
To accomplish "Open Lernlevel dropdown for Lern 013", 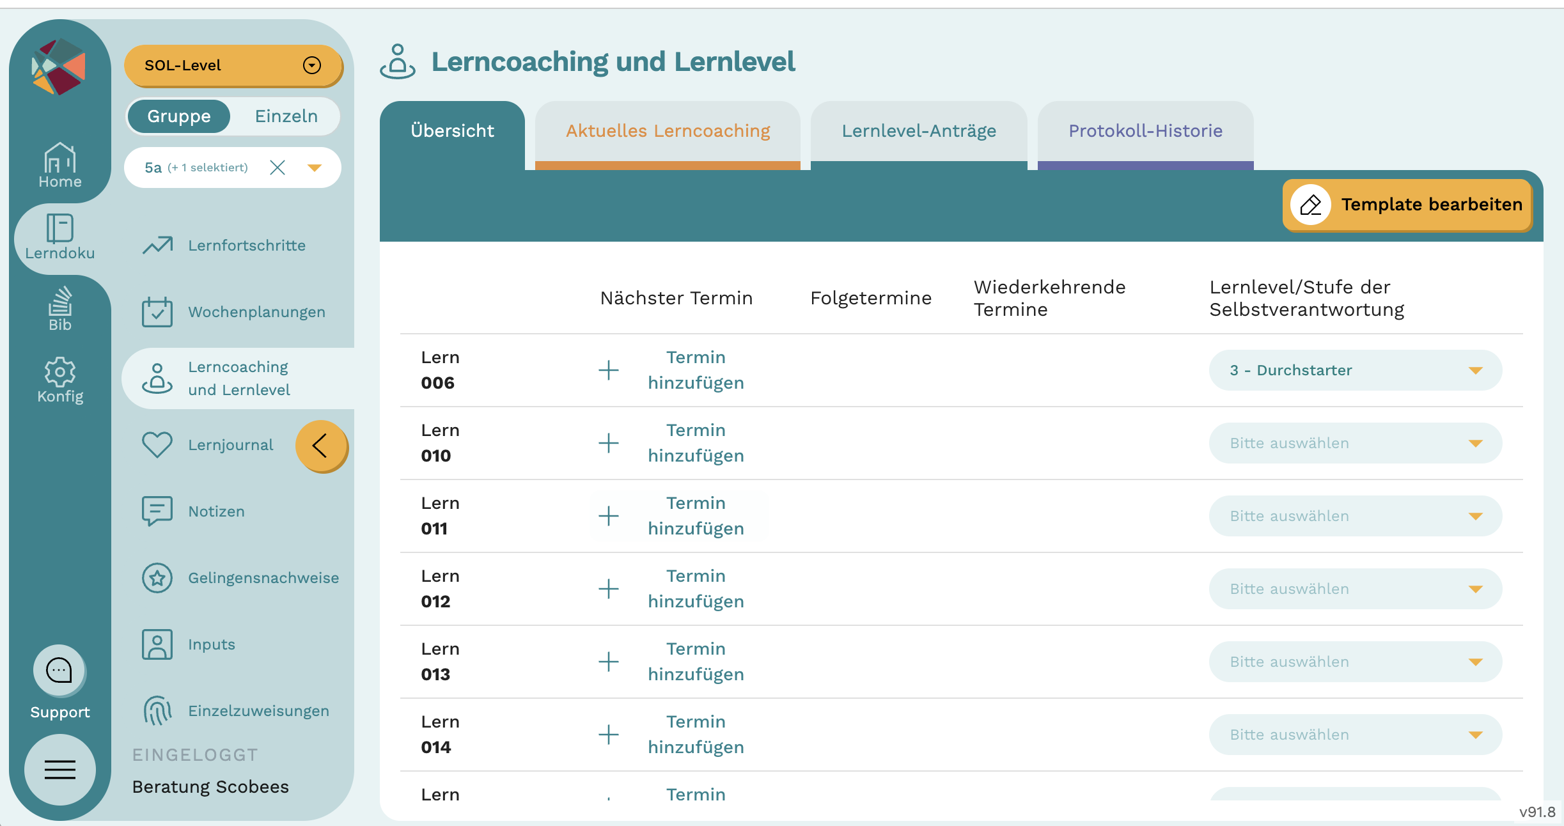I will pyautogui.click(x=1356, y=662).
